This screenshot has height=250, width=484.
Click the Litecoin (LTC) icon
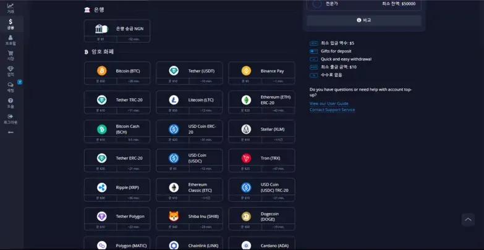pos(174,100)
